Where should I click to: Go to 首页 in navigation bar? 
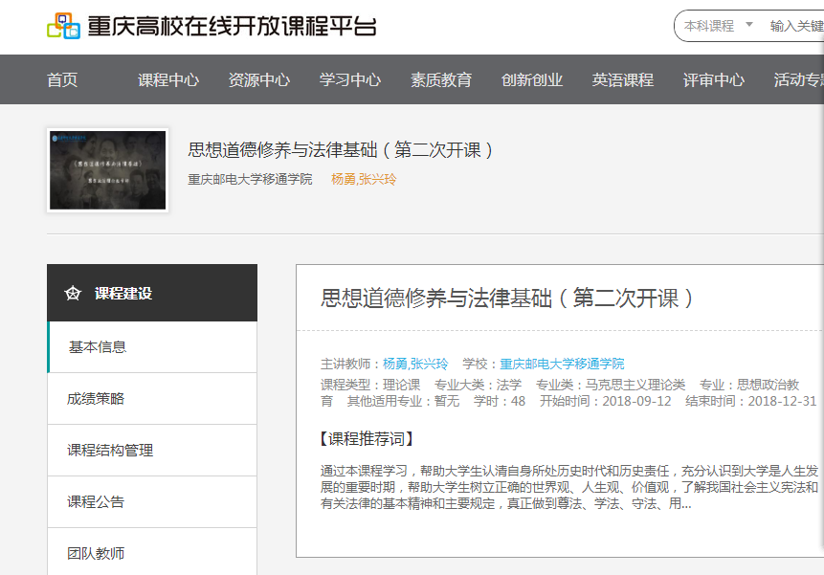click(x=62, y=80)
